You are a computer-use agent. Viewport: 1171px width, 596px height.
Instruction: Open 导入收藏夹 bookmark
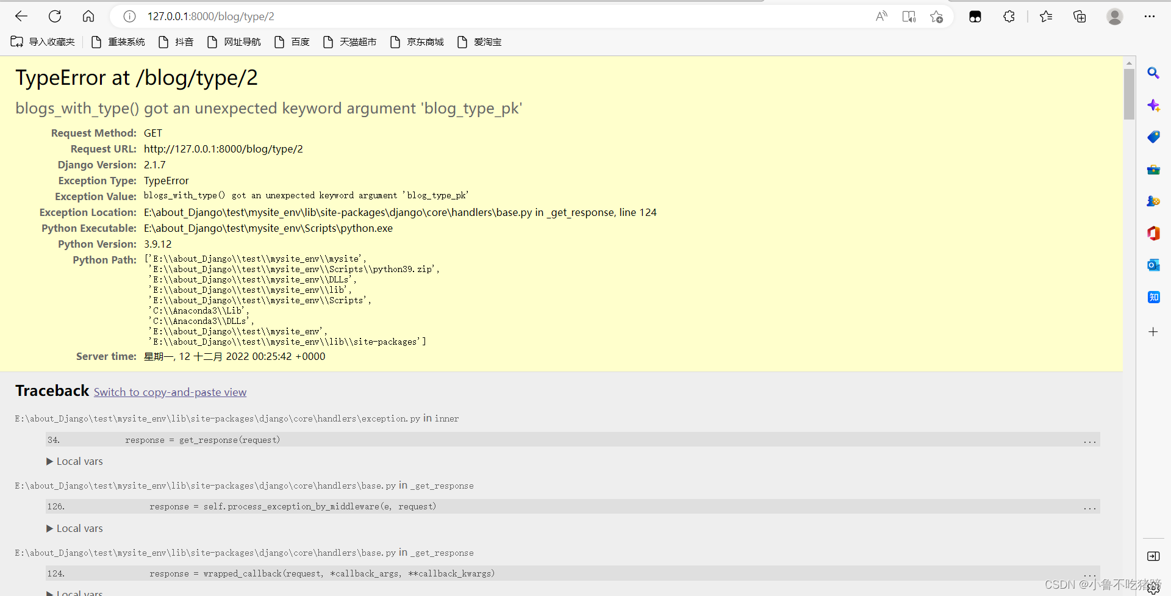43,42
